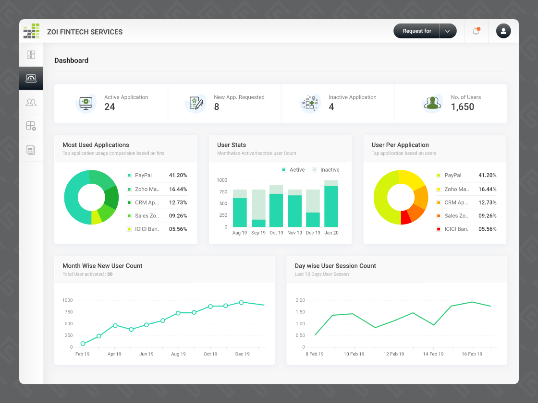The image size is (538, 403).
Task: Select CRM Ap... swatch in User Per Application
Action: [439, 202]
